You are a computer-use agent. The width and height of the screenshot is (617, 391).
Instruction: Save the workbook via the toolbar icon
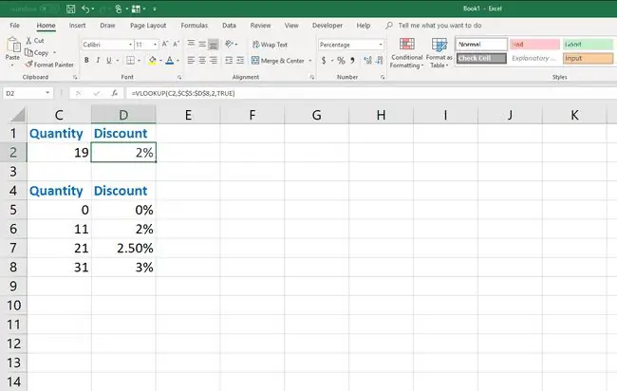[71, 9]
